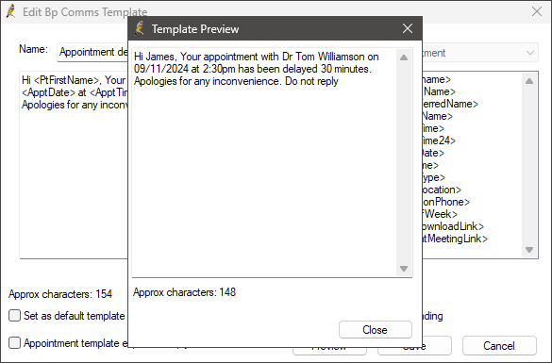Click the X on Template Preview title bar
Screen dimensions: 552x363
click(408, 28)
